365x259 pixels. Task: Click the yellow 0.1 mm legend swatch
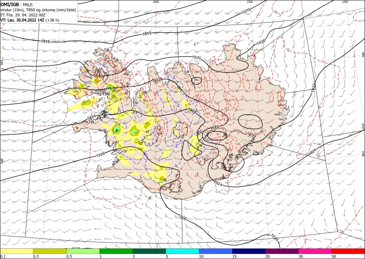click(16, 251)
